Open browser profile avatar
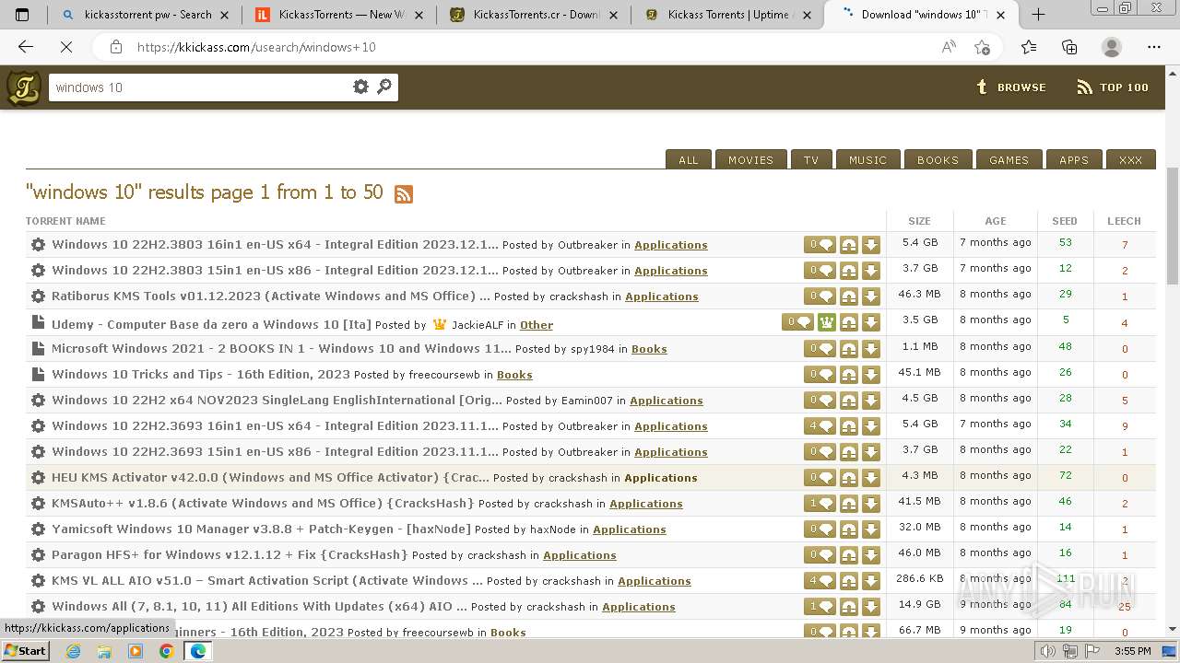 point(1112,47)
